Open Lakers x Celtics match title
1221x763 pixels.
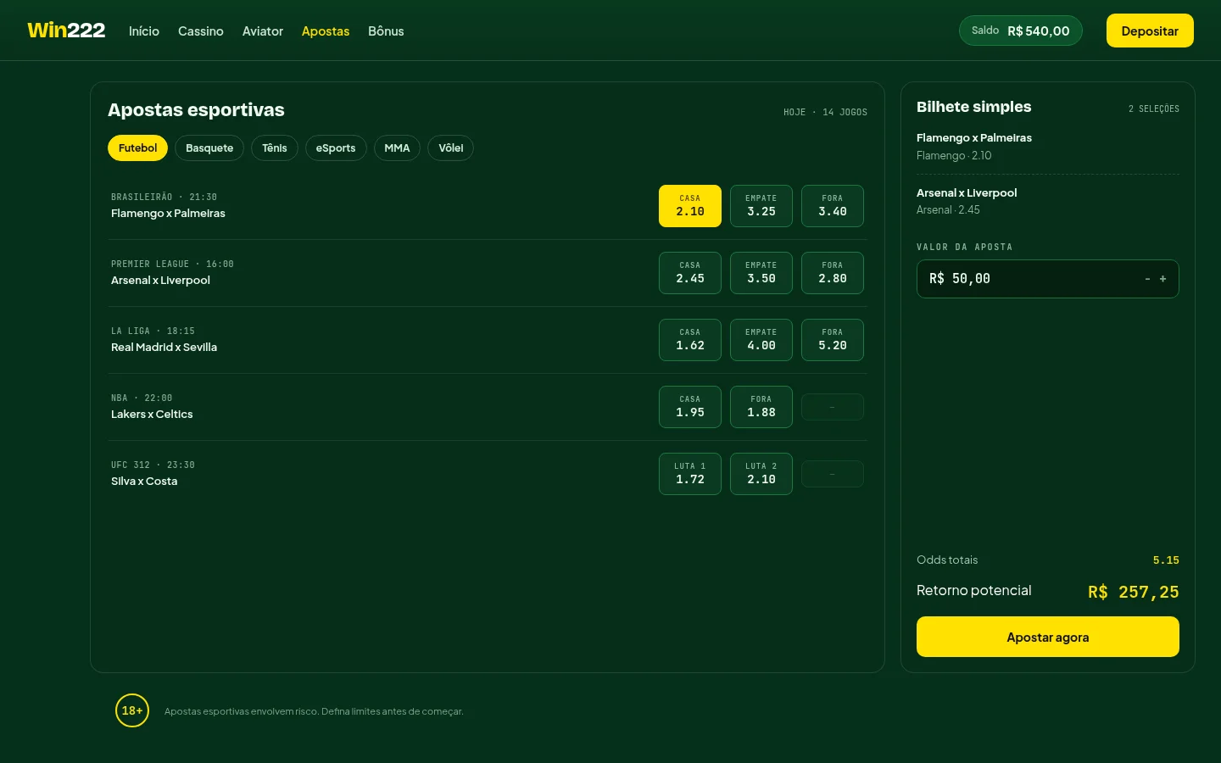pos(152,415)
